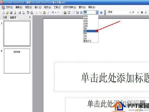Open the 工具 menu
Image resolution: width=149 pixels, height=112 pixels.
pyautogui.click(x=57, y=7)
